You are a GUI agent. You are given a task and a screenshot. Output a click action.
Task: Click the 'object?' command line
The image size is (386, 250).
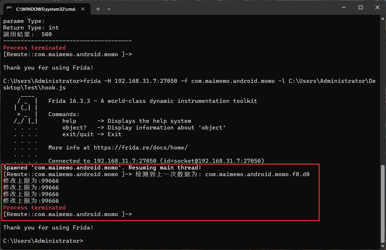point(144,127)
